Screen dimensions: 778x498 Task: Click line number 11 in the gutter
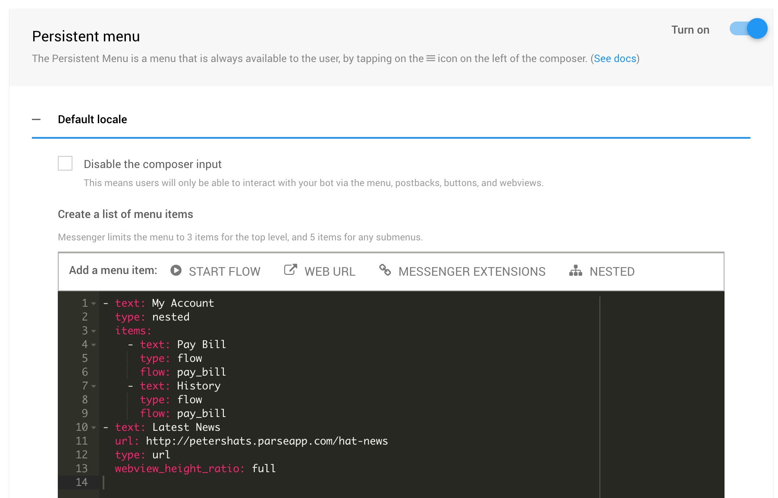[x=82, y=441]
